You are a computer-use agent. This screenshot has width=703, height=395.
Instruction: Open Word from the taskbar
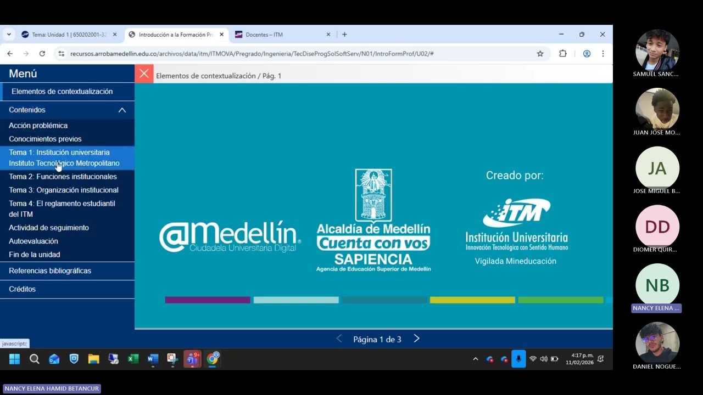click(153, 359)
